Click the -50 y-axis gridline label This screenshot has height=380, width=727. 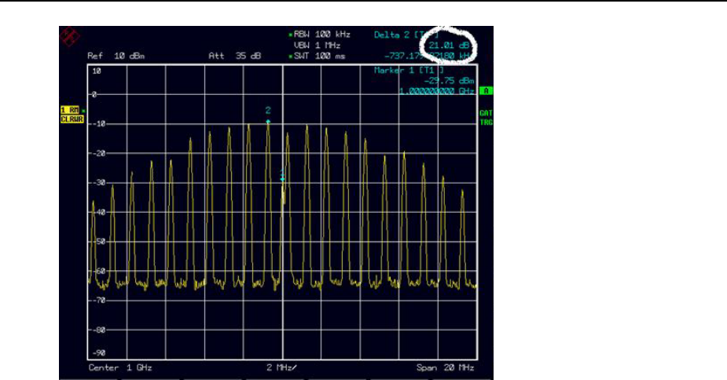(x=97, y=242)
